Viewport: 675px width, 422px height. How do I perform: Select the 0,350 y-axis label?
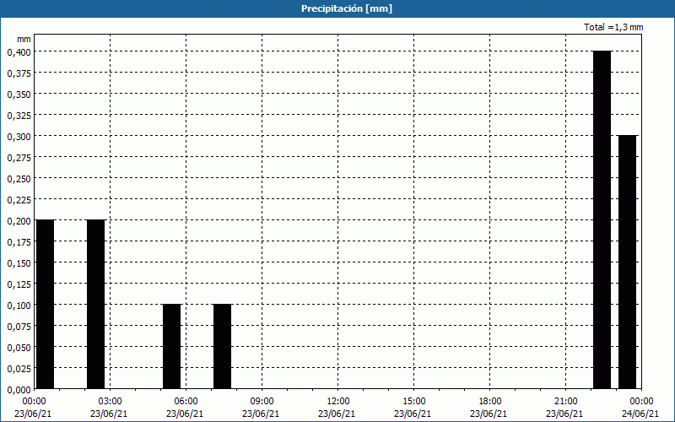point(19,95)
